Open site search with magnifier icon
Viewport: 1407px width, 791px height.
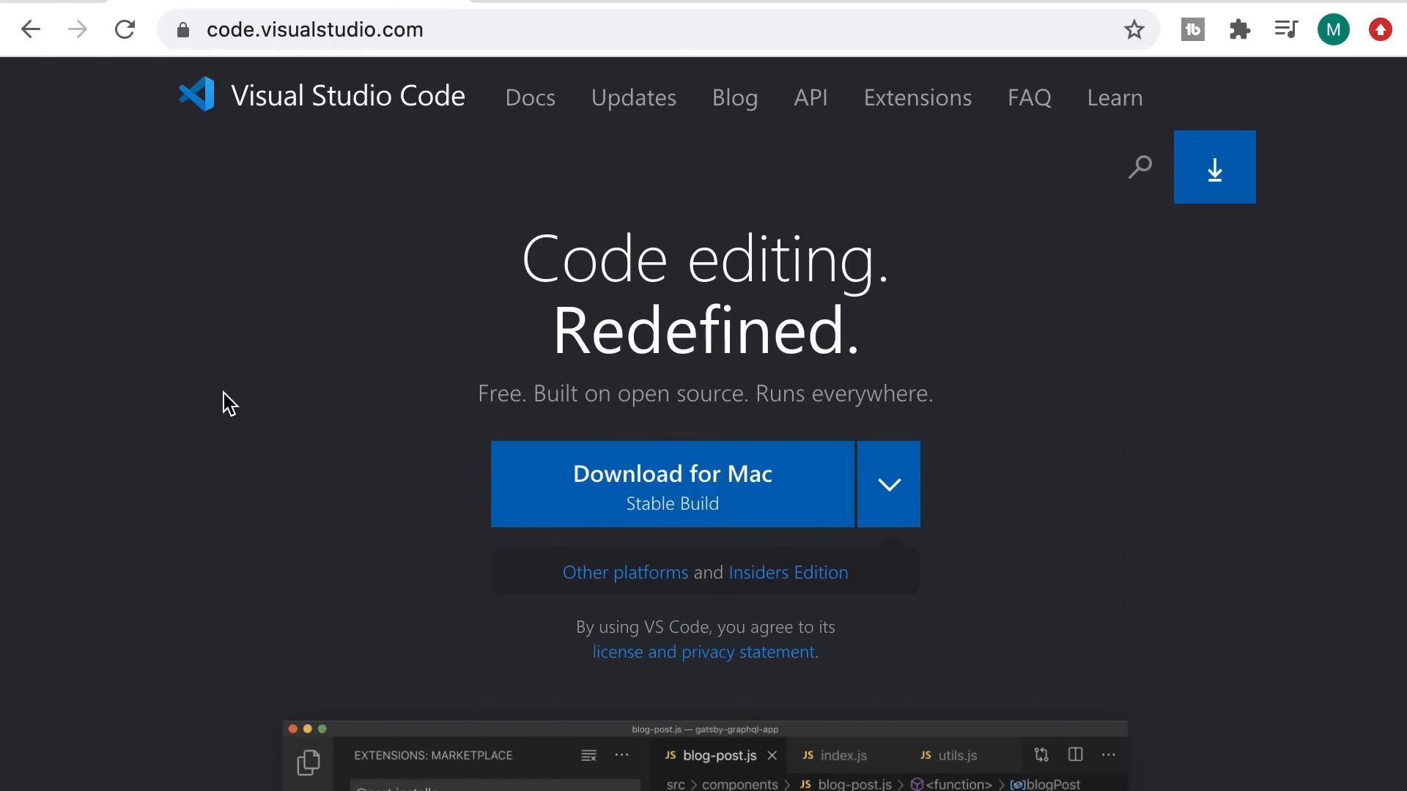(x=1140, y=167)
